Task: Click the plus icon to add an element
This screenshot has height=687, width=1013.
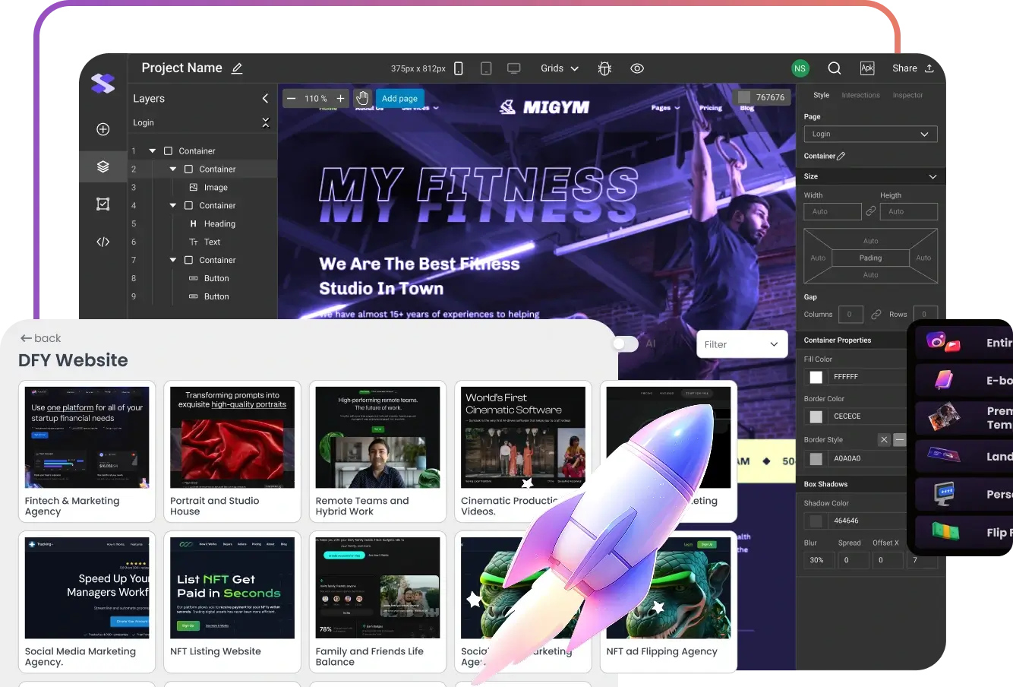Action: pos(103,129)
